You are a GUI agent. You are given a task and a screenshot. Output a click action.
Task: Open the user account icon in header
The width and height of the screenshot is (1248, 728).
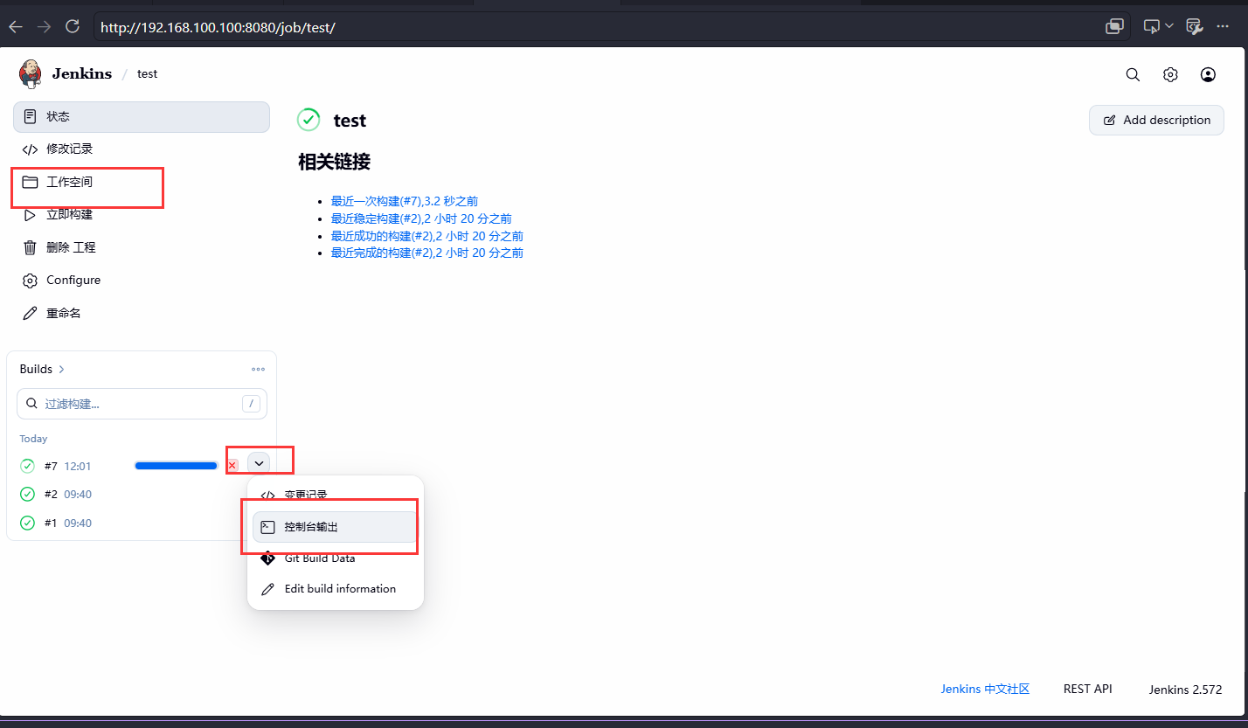point(1208,74)
